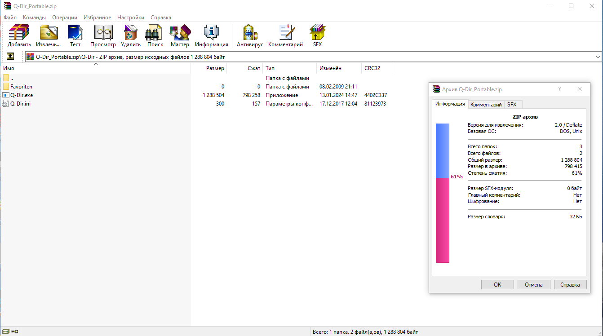The height and width of the screenshot is (336, 603).
Task: Open the Справка menu
Action: coord(161,18)
